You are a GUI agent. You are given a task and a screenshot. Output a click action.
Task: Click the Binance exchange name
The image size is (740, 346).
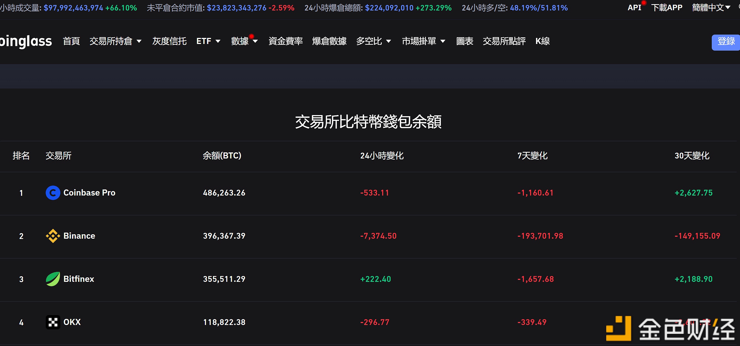pos(79,236)
